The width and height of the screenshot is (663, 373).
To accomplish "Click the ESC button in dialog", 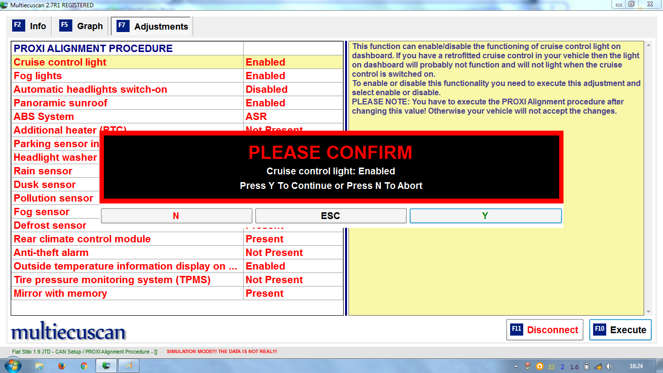I will pos(331,216).
